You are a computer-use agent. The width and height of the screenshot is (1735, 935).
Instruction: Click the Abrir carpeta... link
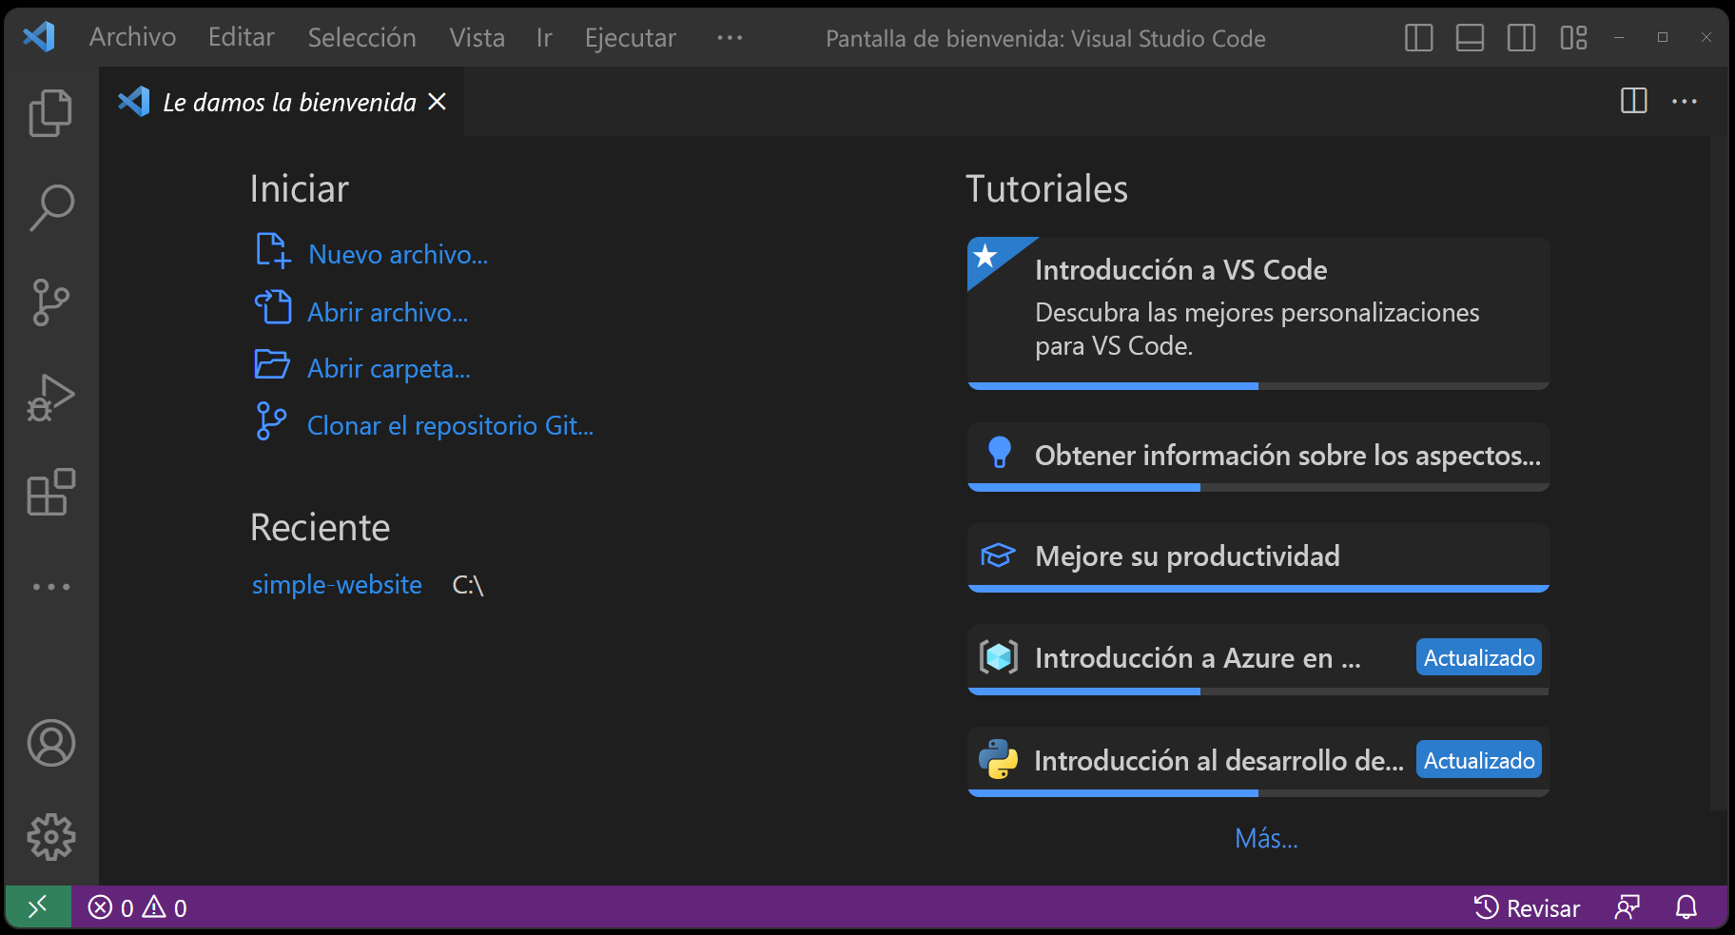[389, 368]
